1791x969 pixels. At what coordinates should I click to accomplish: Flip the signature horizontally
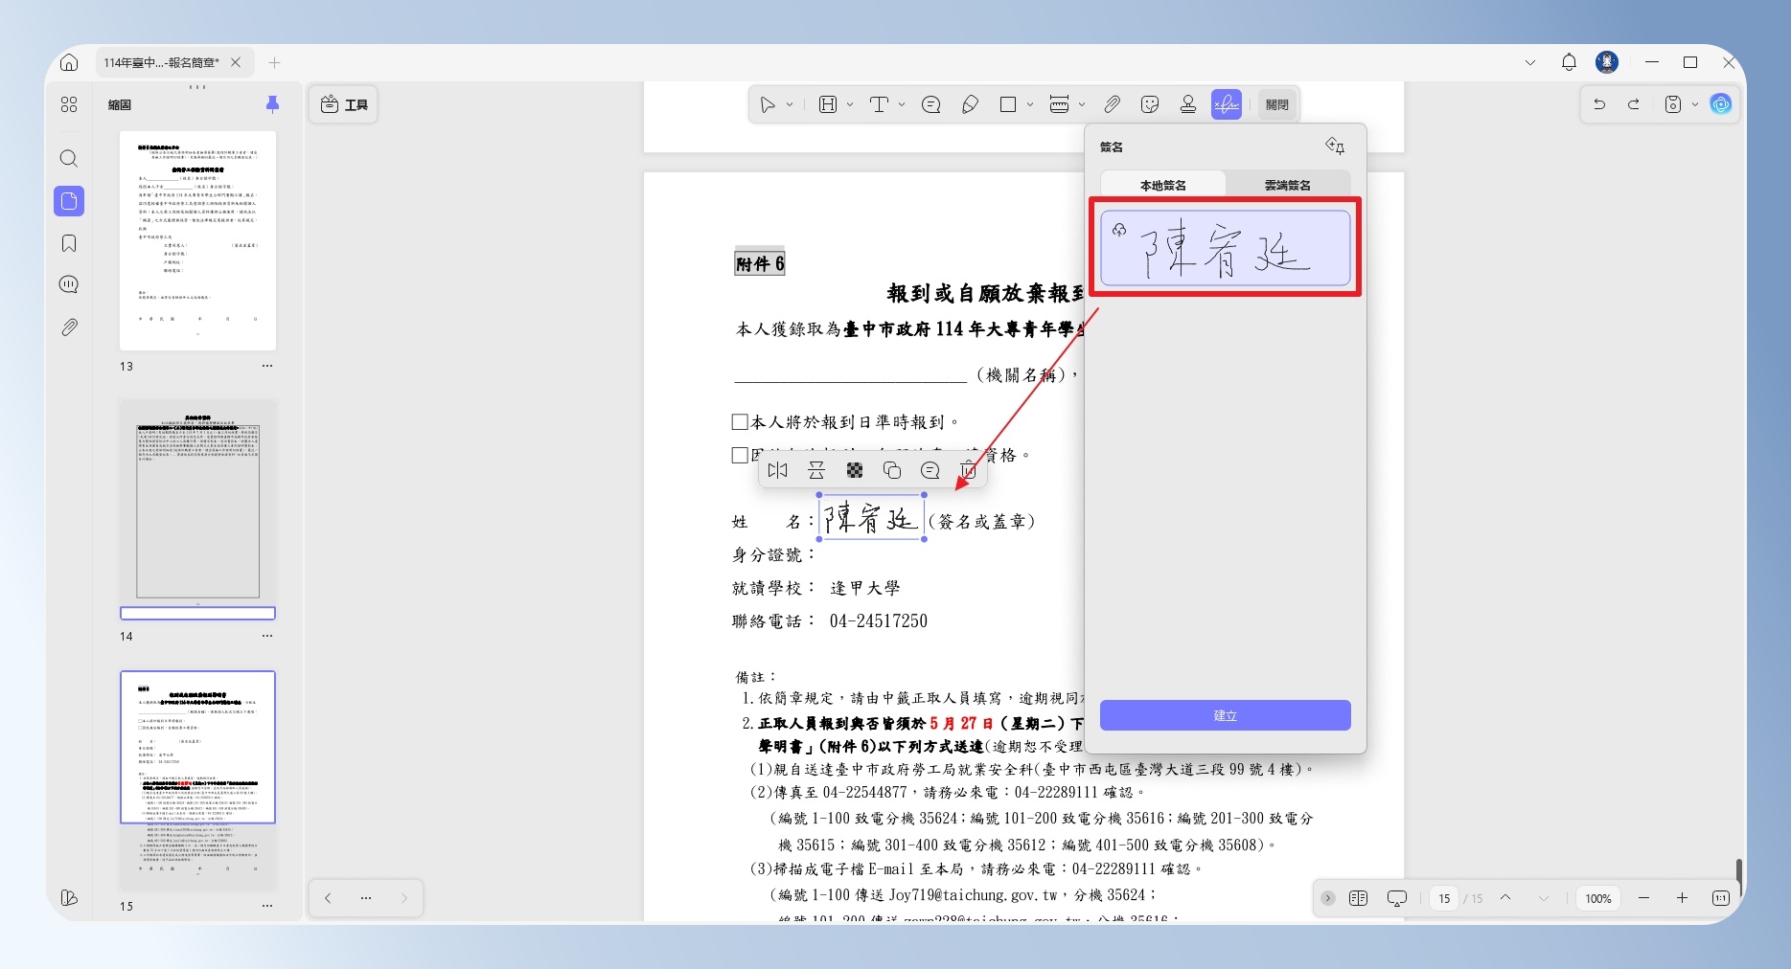click(777, 470)
